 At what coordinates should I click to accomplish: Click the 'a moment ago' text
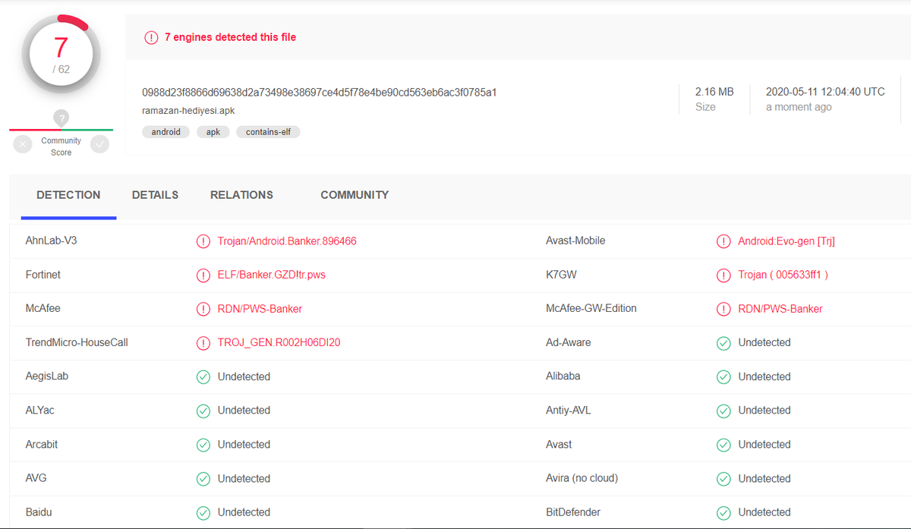click(799, 107)
